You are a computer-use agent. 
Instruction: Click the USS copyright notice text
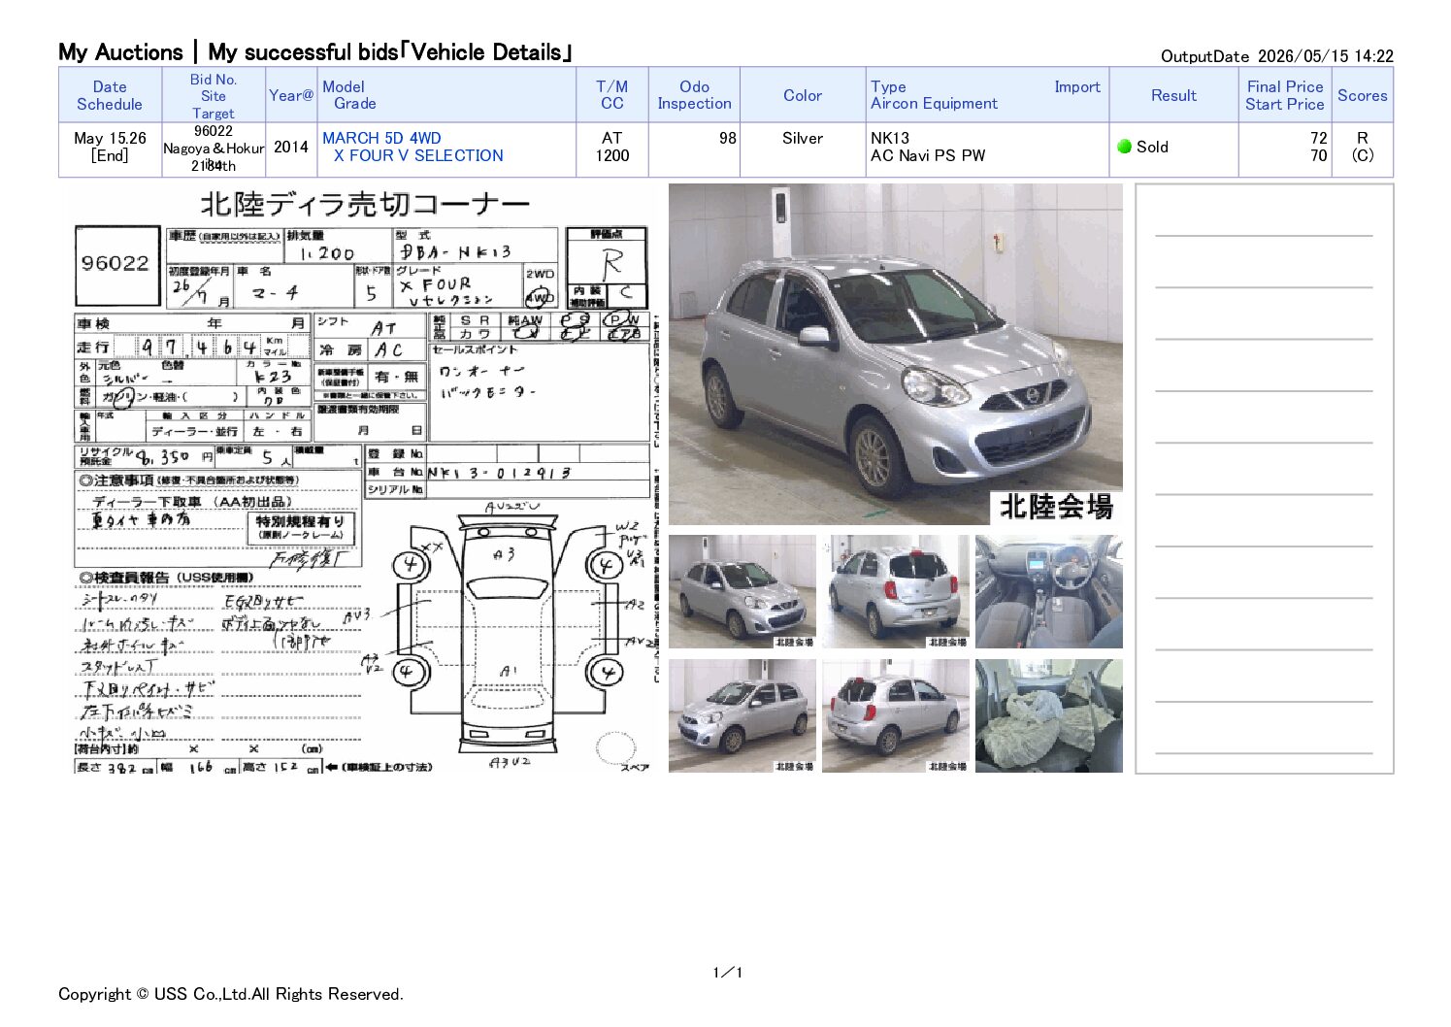pyautogui.click(x=231, y=994)
